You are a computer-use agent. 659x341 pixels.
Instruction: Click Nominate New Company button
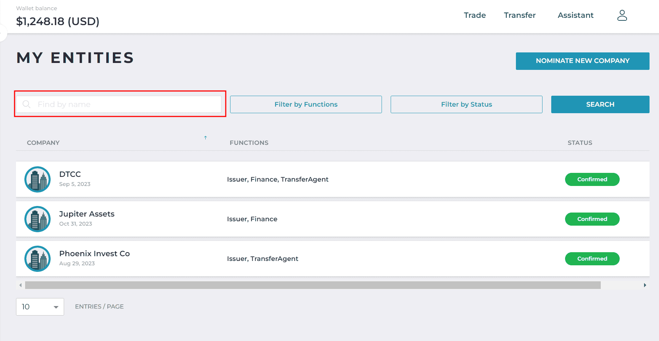pyautogui.click(x=583, y=61)
